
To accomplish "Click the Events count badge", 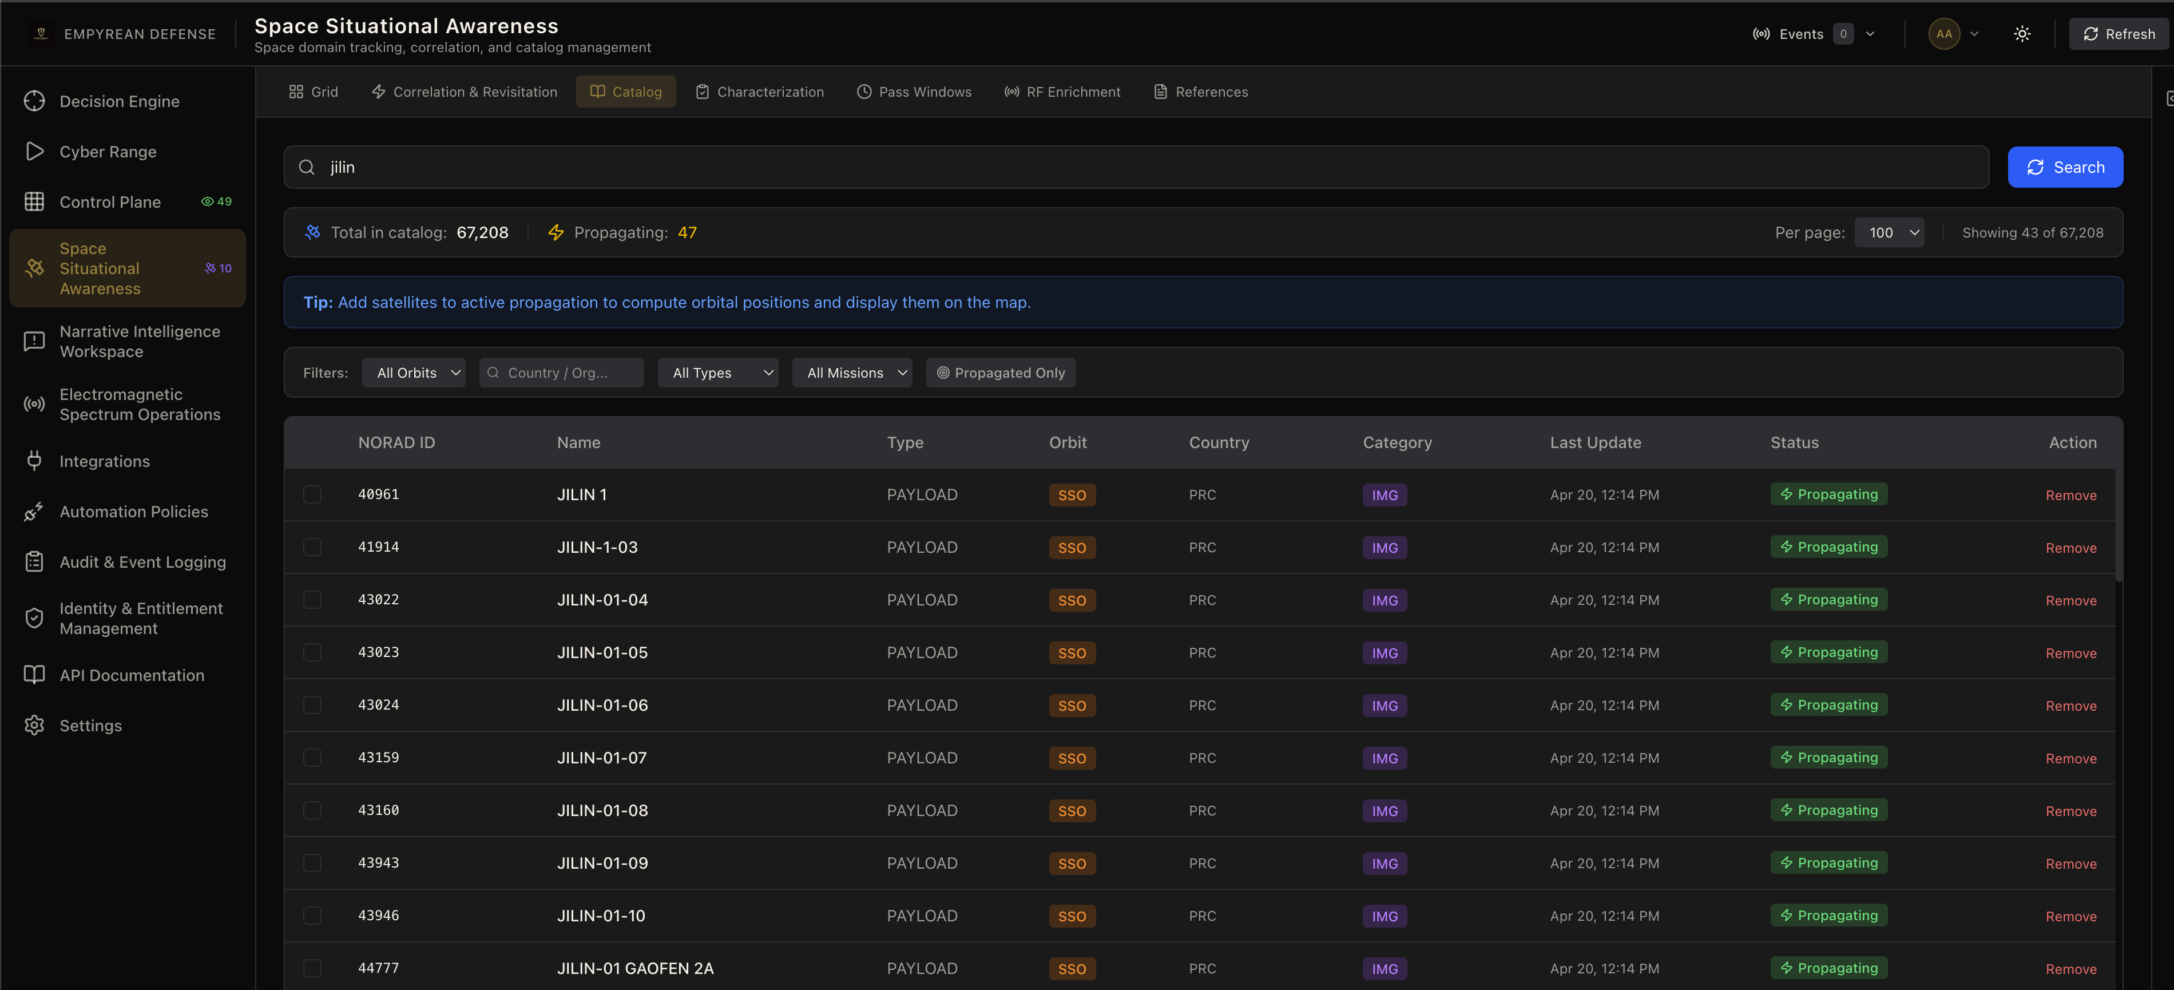I will click(x=1843, y=34).
